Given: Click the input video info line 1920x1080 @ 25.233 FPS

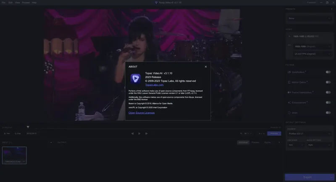Looking at the screenshot, I should pyautogui.click(x=306, y=37).
